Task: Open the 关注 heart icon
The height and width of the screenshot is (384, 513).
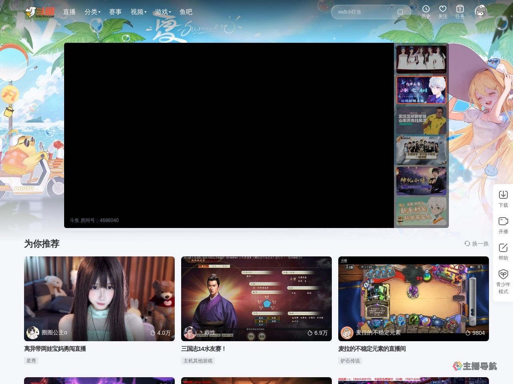Action: (442, 8)
